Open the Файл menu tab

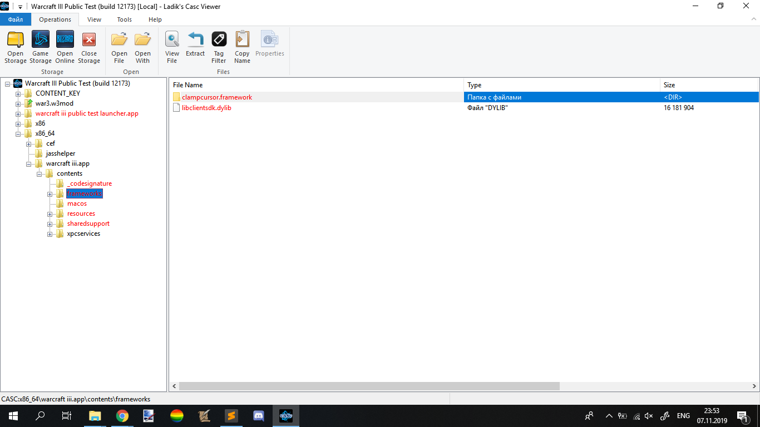16,19
